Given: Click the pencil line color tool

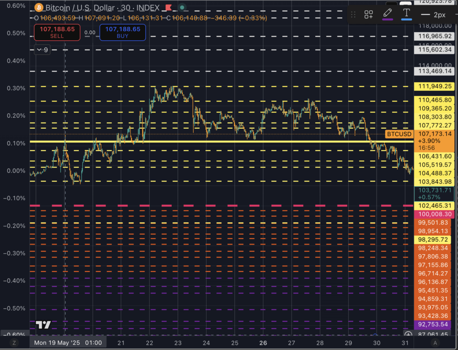Looking at the screenshot, I should pos(387,14).
